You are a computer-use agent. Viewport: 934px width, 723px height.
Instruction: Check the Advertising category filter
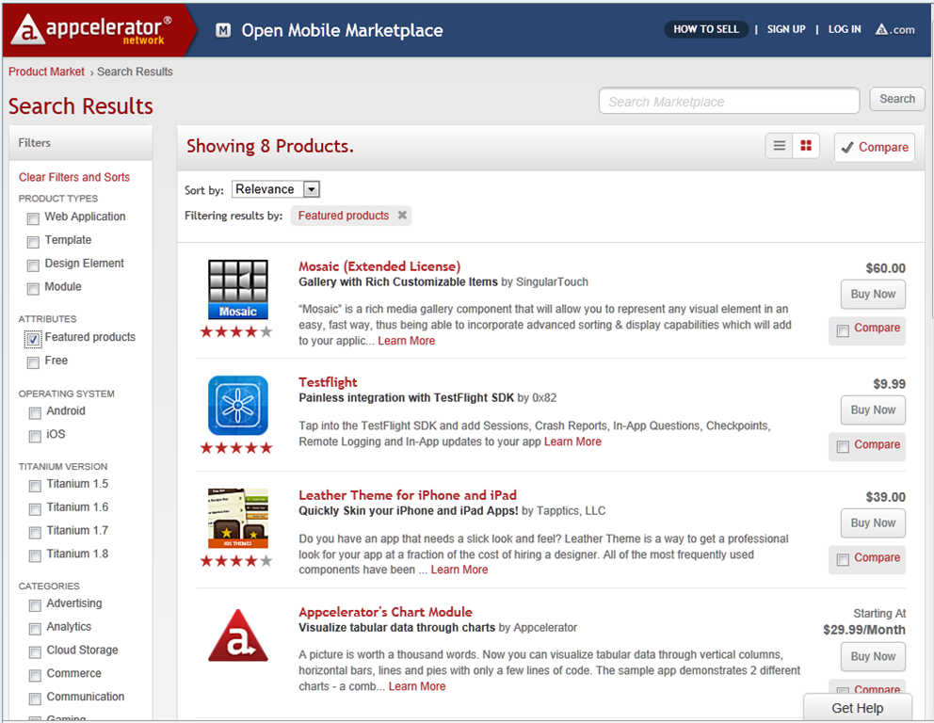[x=35, y=605]
